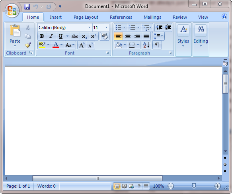Switch to Full Screen Reading view
The image size is (232, 194).
tap(124, 186)
